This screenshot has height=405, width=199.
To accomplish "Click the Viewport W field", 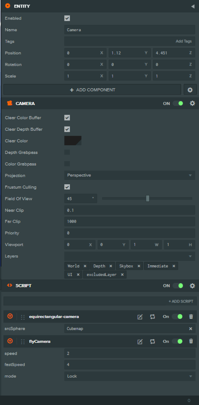I will 146,245.
